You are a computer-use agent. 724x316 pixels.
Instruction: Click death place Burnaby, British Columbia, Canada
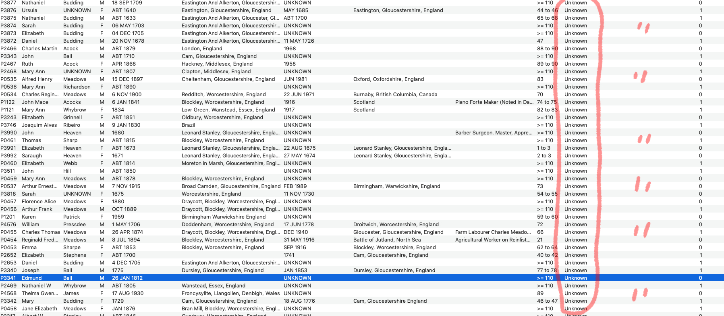(395, 95)
